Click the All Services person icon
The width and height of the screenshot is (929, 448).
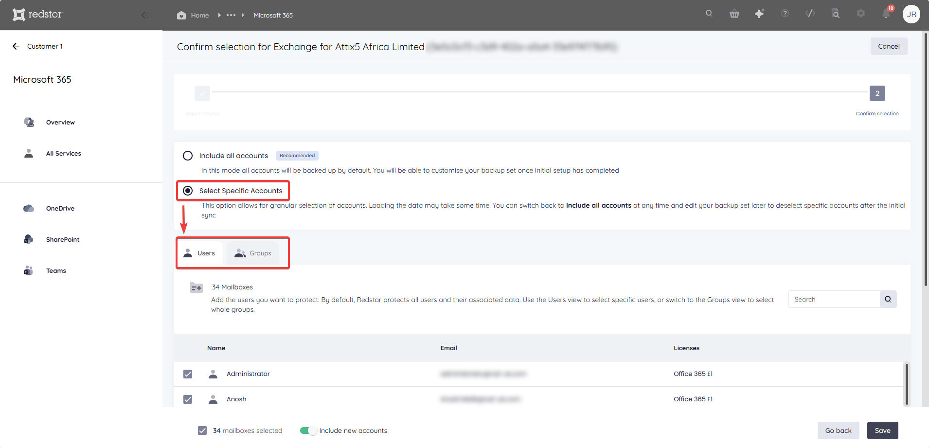point(29,153)
